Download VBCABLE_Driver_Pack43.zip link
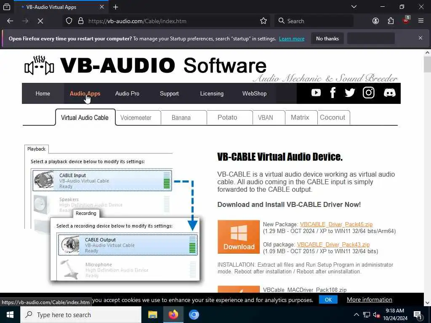Screen dimensions: 431x323 [x=333, y=244]
